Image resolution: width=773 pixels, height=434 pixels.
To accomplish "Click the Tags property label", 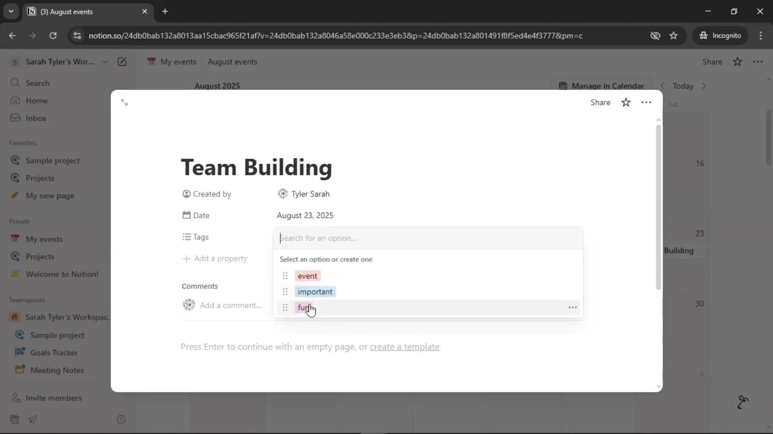I will [195, 237].
